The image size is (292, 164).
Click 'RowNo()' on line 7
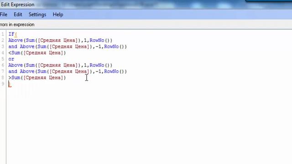point(115,72)
